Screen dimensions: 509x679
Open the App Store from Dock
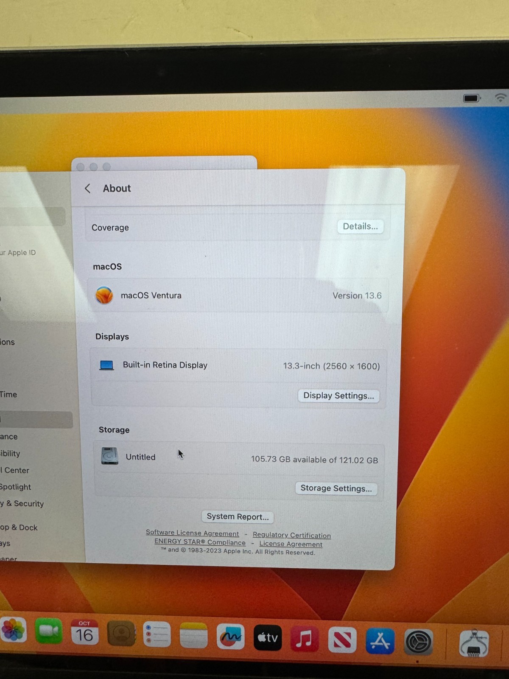(380, 641)
